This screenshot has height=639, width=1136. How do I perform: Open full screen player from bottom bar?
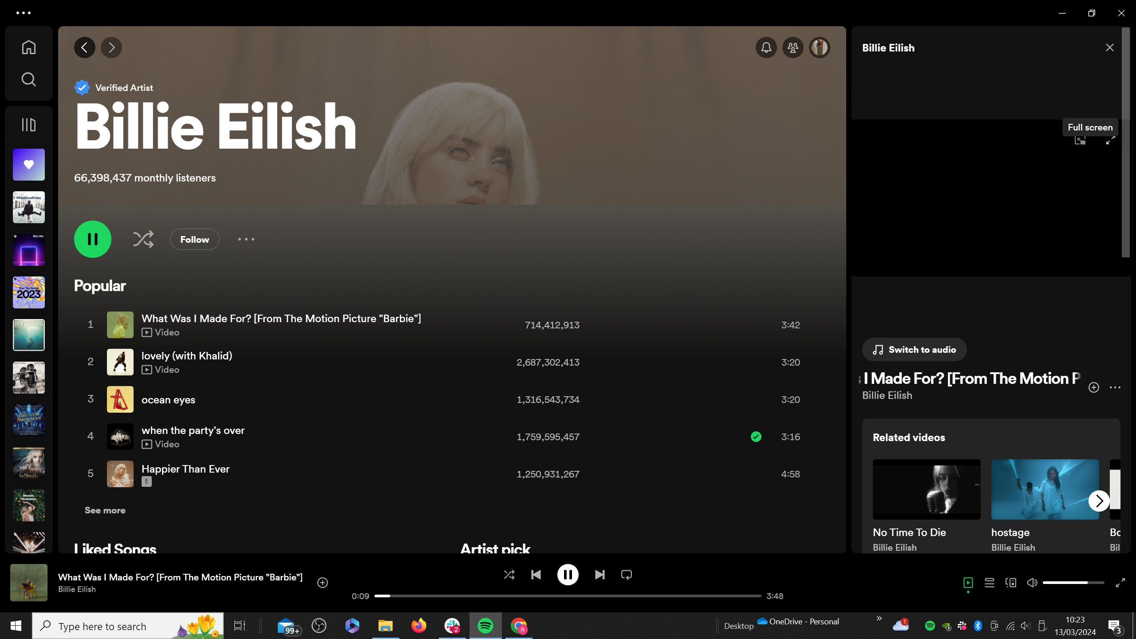pyautogui.click(x=1120, y=583)
